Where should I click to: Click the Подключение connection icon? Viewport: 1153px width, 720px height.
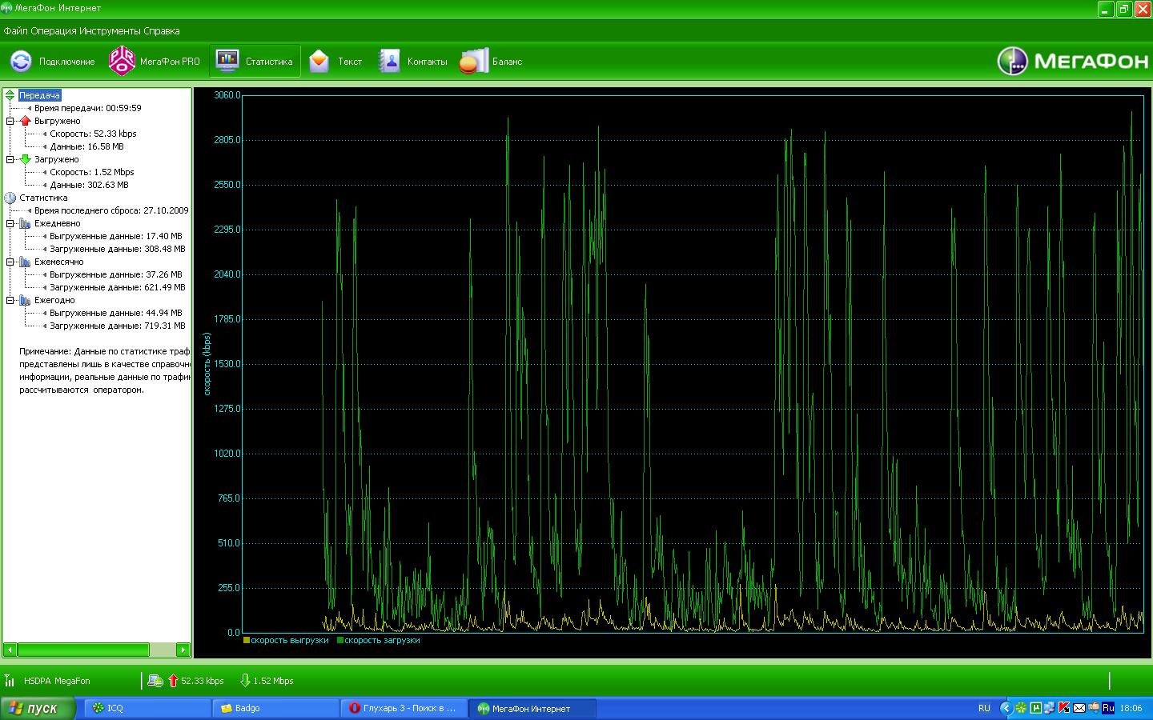click(x=22, y=62)
